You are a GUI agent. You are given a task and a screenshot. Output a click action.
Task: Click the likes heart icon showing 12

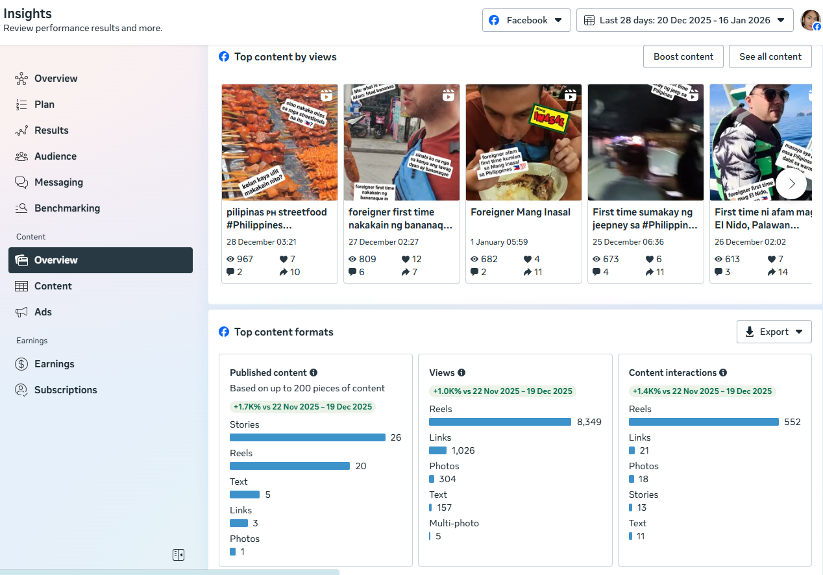405,259
